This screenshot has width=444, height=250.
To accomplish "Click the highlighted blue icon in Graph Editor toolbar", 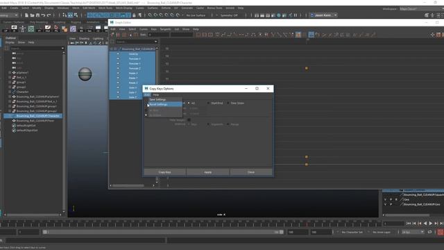I will pyautogui.click(x=311, y=35).
